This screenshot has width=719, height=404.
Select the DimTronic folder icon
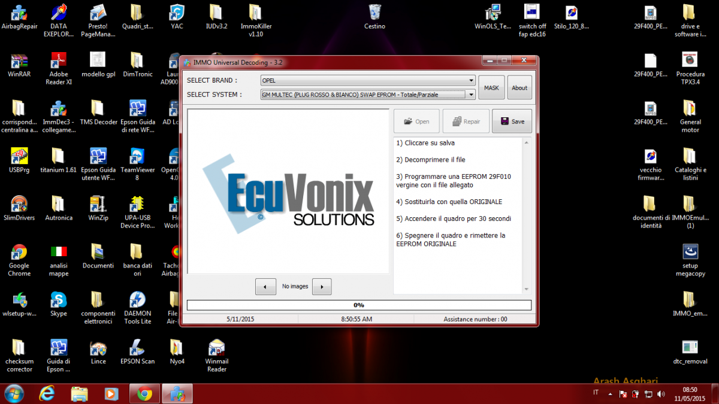coord(137,65)
